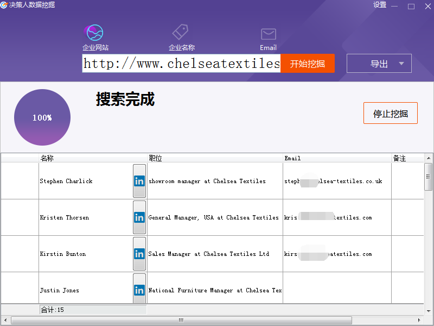Click the app logo in title bar
Viewport: 434px width, 326px height.
point(4,5)
